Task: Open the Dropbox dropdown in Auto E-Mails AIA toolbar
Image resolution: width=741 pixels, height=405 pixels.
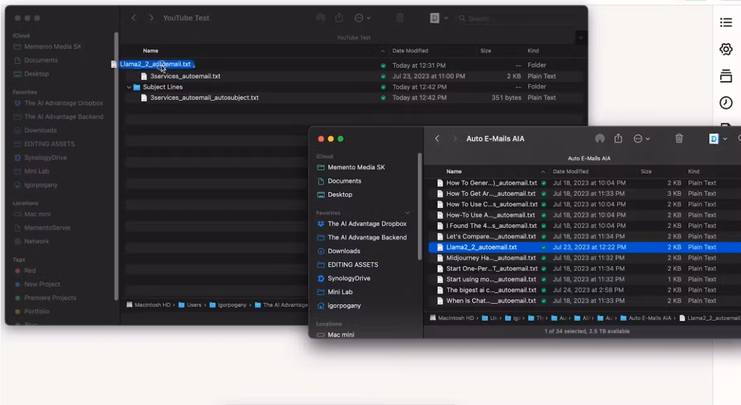Action: point(718,139)
